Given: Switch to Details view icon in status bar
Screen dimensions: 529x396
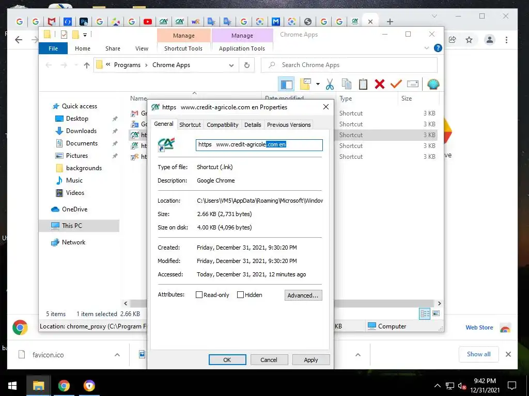Looking at the screenshot, I should pyautogui.click(x=425, y=314).
